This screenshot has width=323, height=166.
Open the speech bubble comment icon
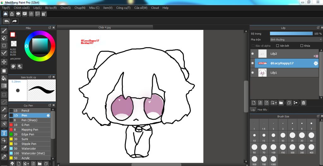pos(18,14)
